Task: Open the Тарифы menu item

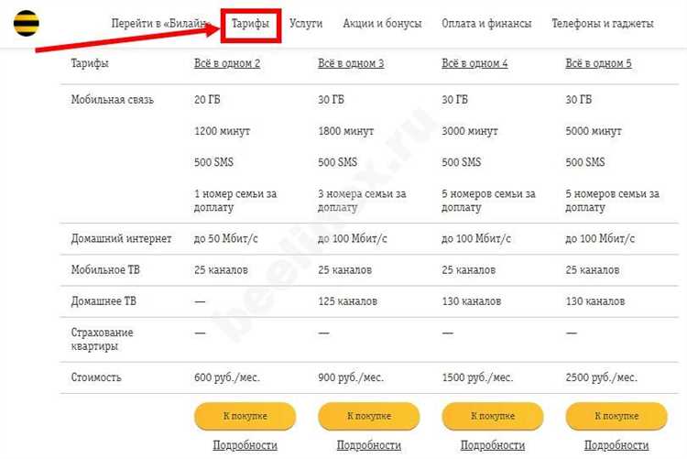Action: 250,23
